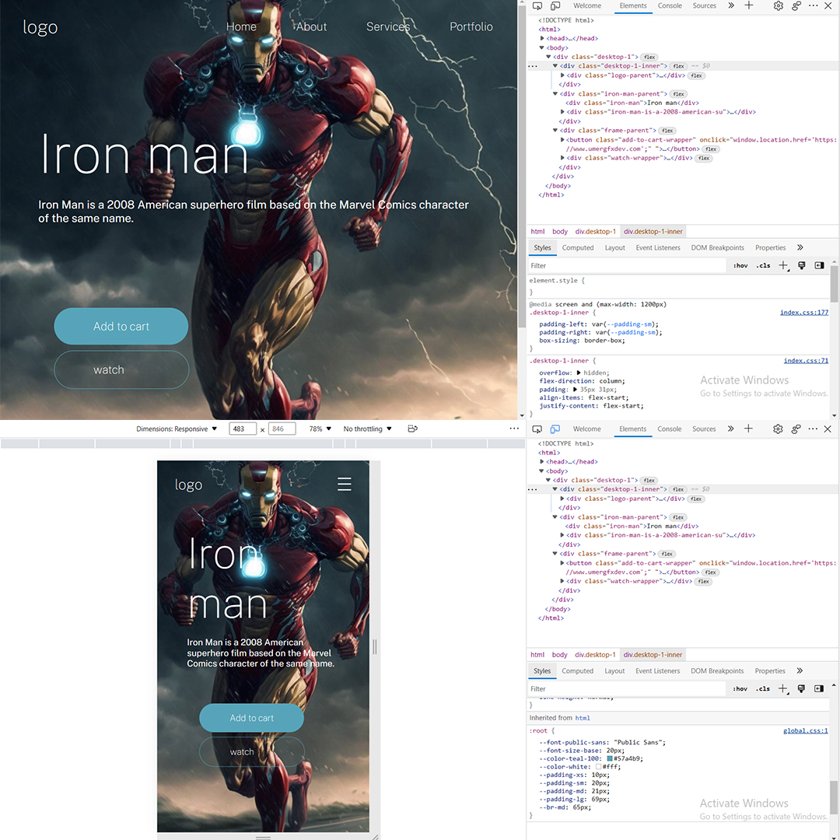Image resolution: width=840 pixels, height=840 pixels.
Task: Click Services nav link in desktop preview
Action: pos(388,26)
